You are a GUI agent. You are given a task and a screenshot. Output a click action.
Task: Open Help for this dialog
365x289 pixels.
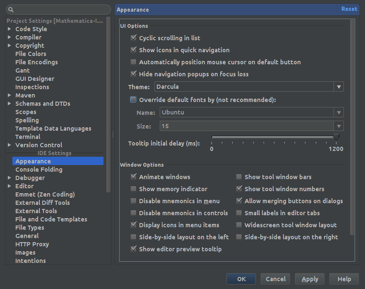344,279
